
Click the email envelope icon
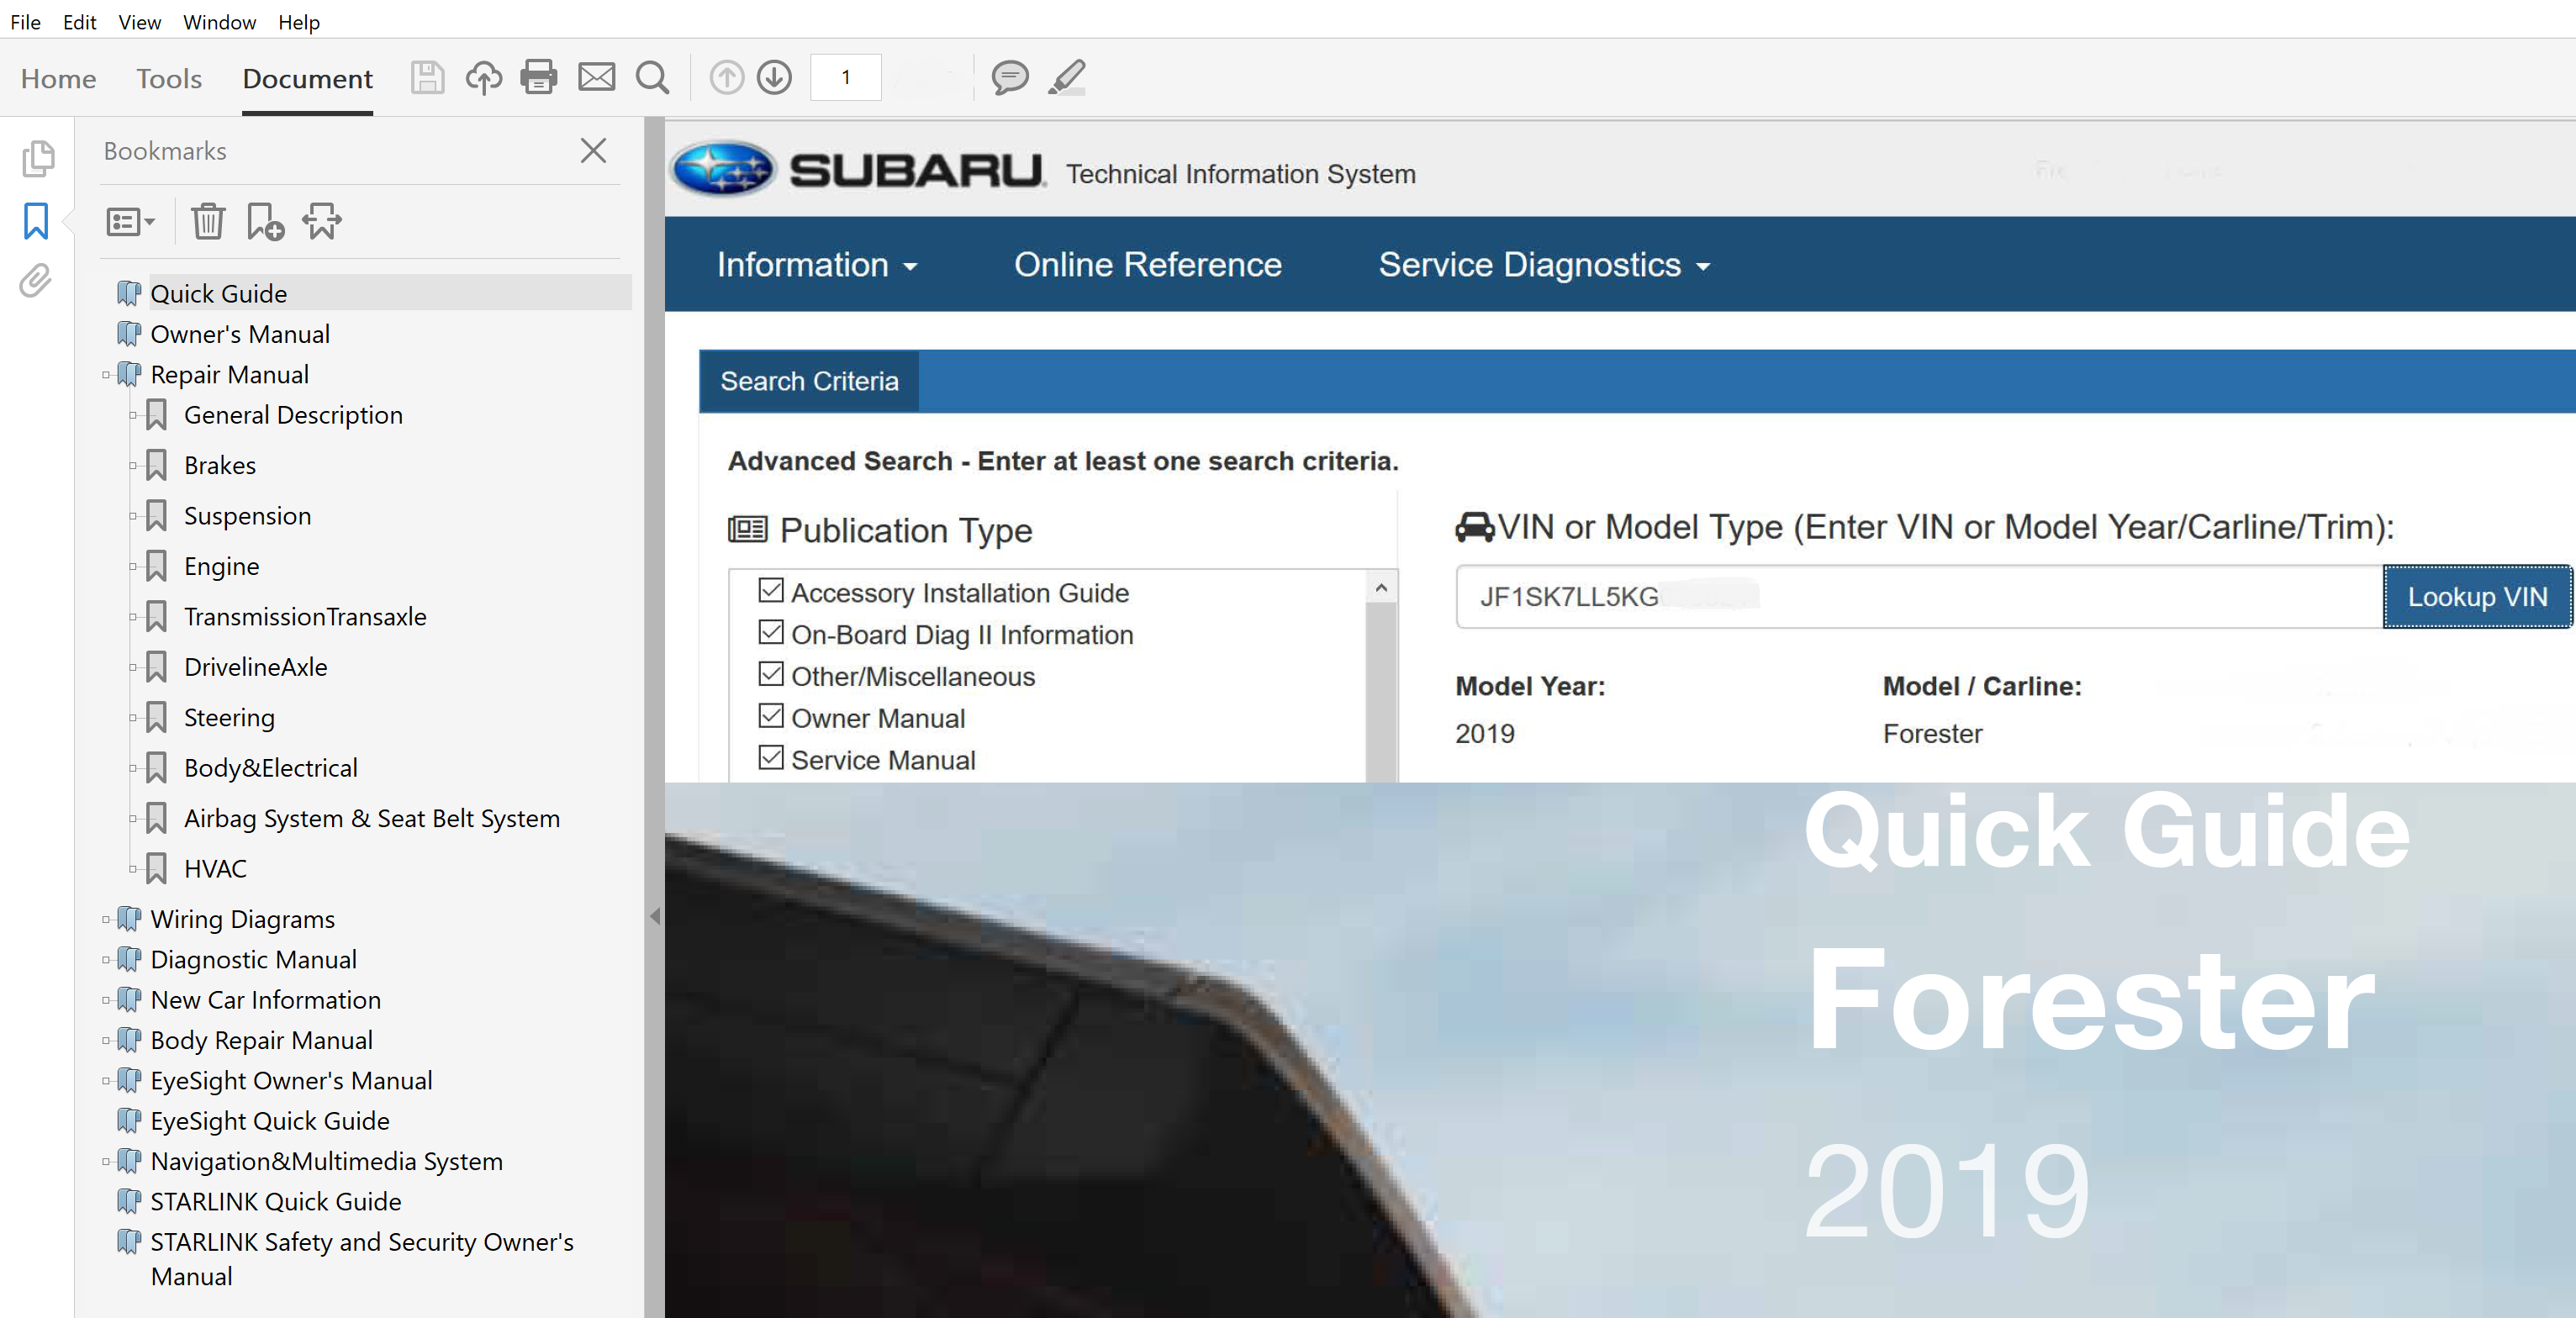click(596, 77)
